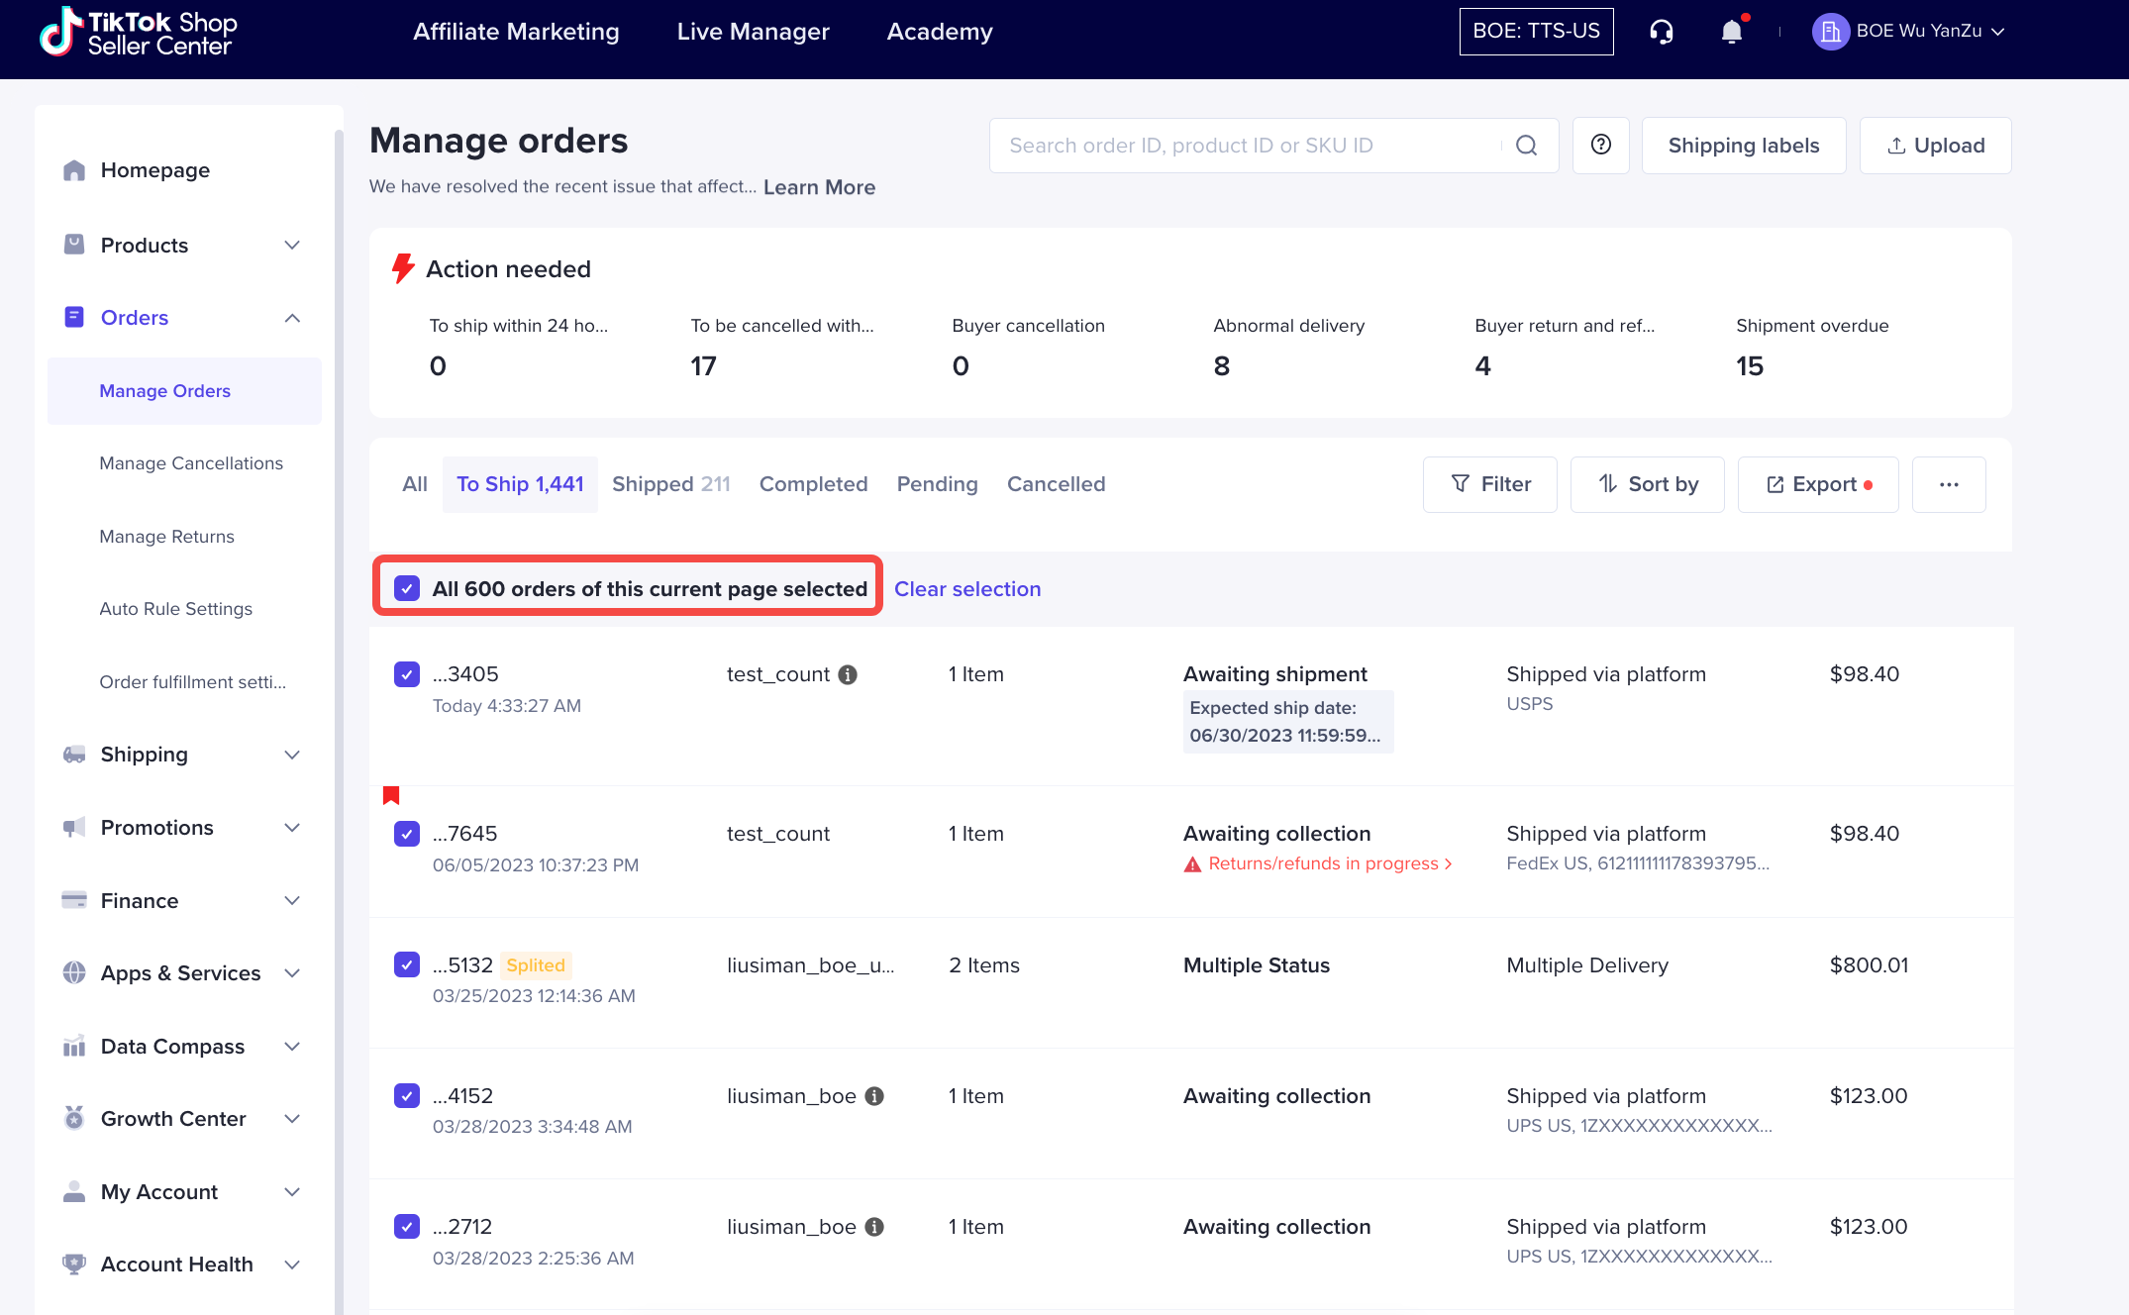Switch to the Cancelled tab
The image size is (2129, 1315).
[x=1056, y=484]
